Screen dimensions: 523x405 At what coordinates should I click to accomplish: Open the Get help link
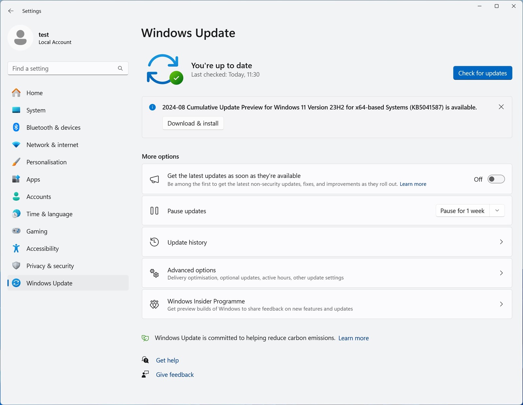point(167,360)
